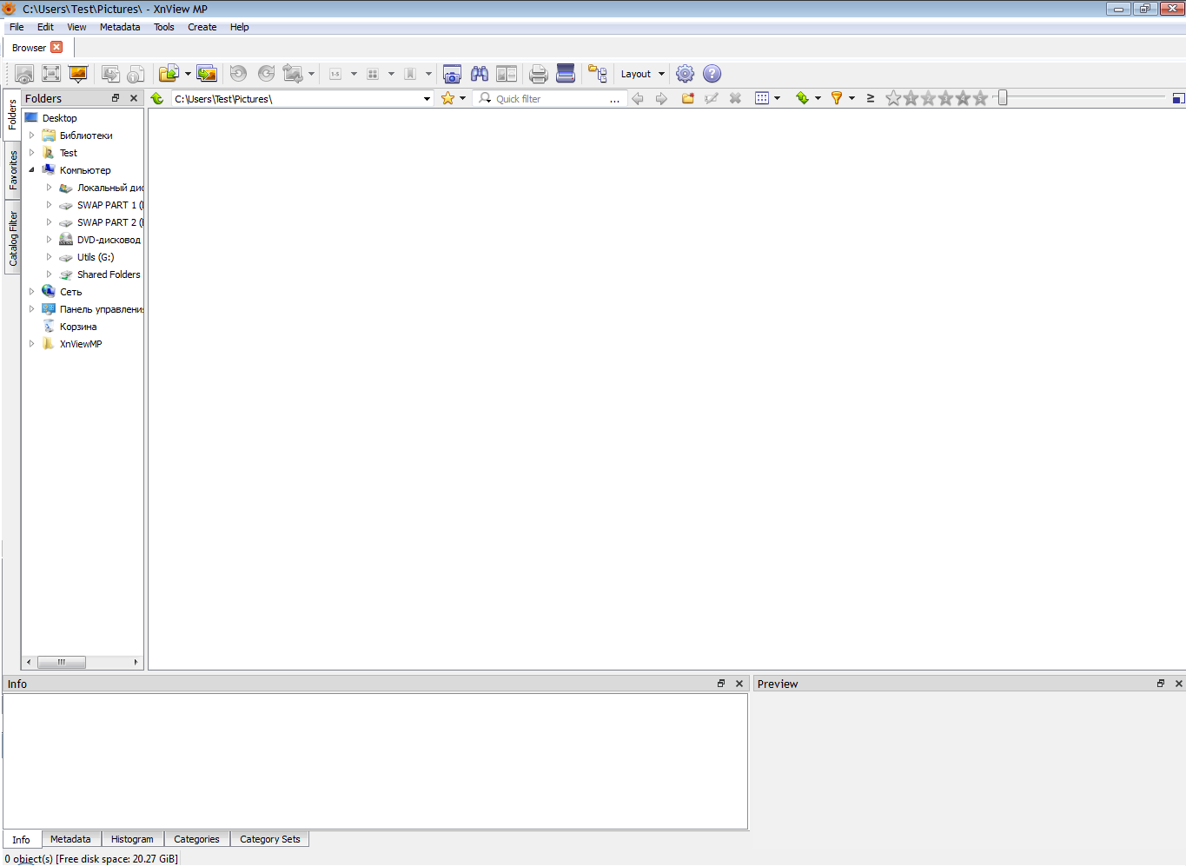Close the Preview panel
Viewport: 1186px width, 866px height.
[1179, 684]
